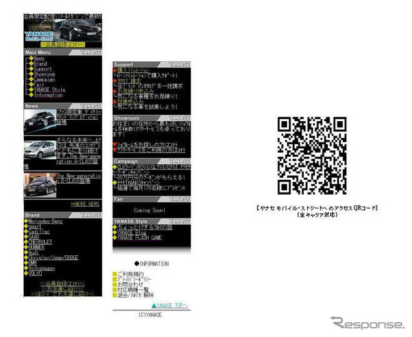Open the Showroom item in Main Menu

(44, 74)
